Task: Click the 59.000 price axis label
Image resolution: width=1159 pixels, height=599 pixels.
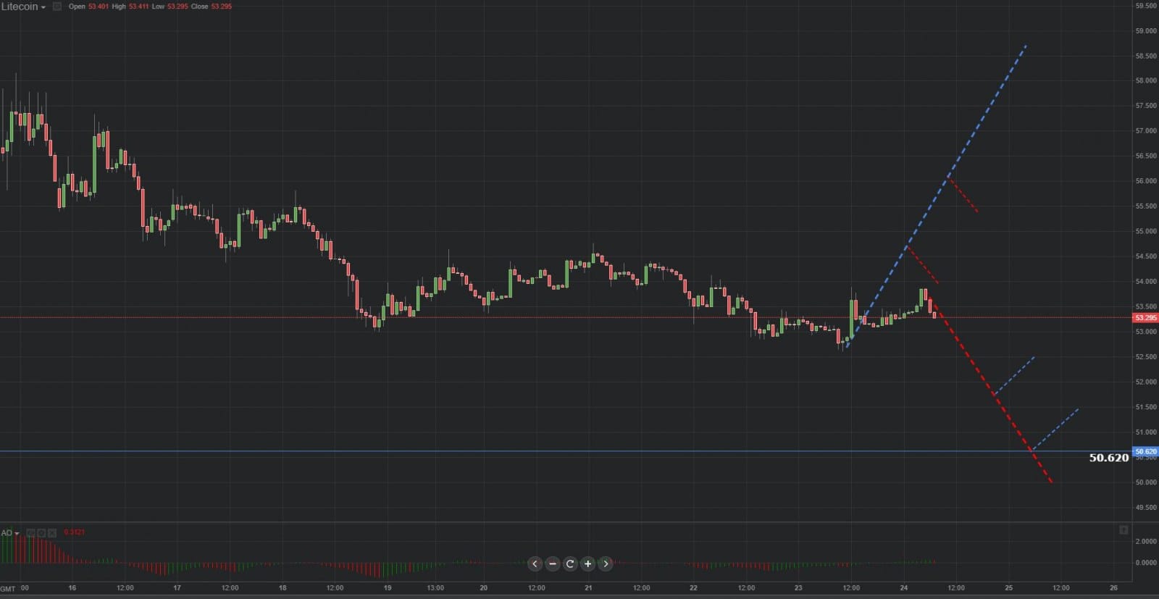Action: point(1146,31)
